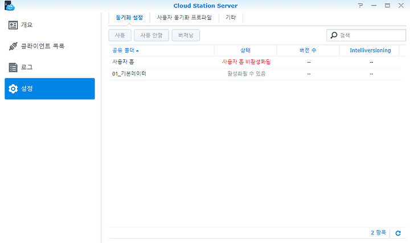Open the help question mark icon
The width and height of the screenshot is (410, 243).
point(360,6)
